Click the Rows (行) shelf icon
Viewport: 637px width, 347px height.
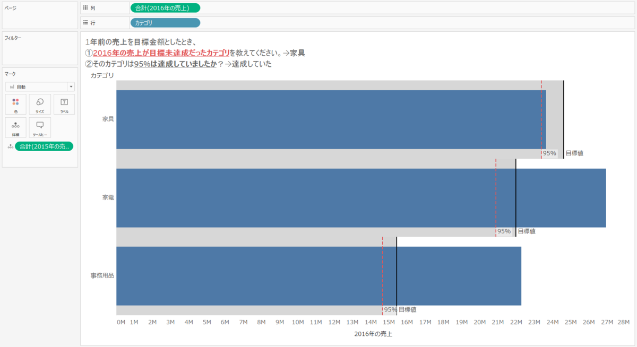(x=85, y=23)
